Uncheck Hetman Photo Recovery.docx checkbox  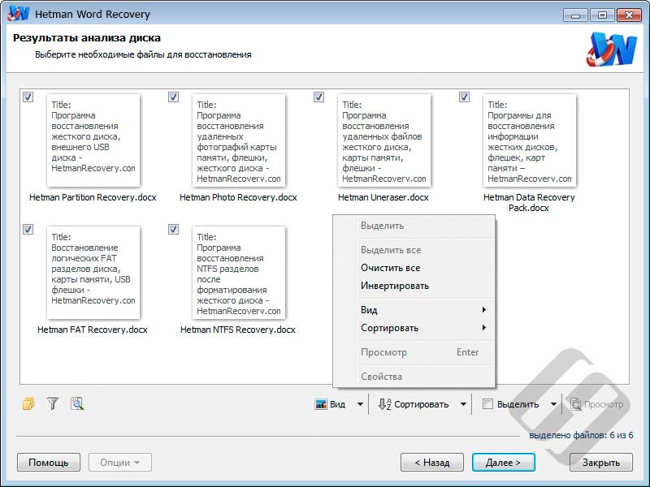173,97
